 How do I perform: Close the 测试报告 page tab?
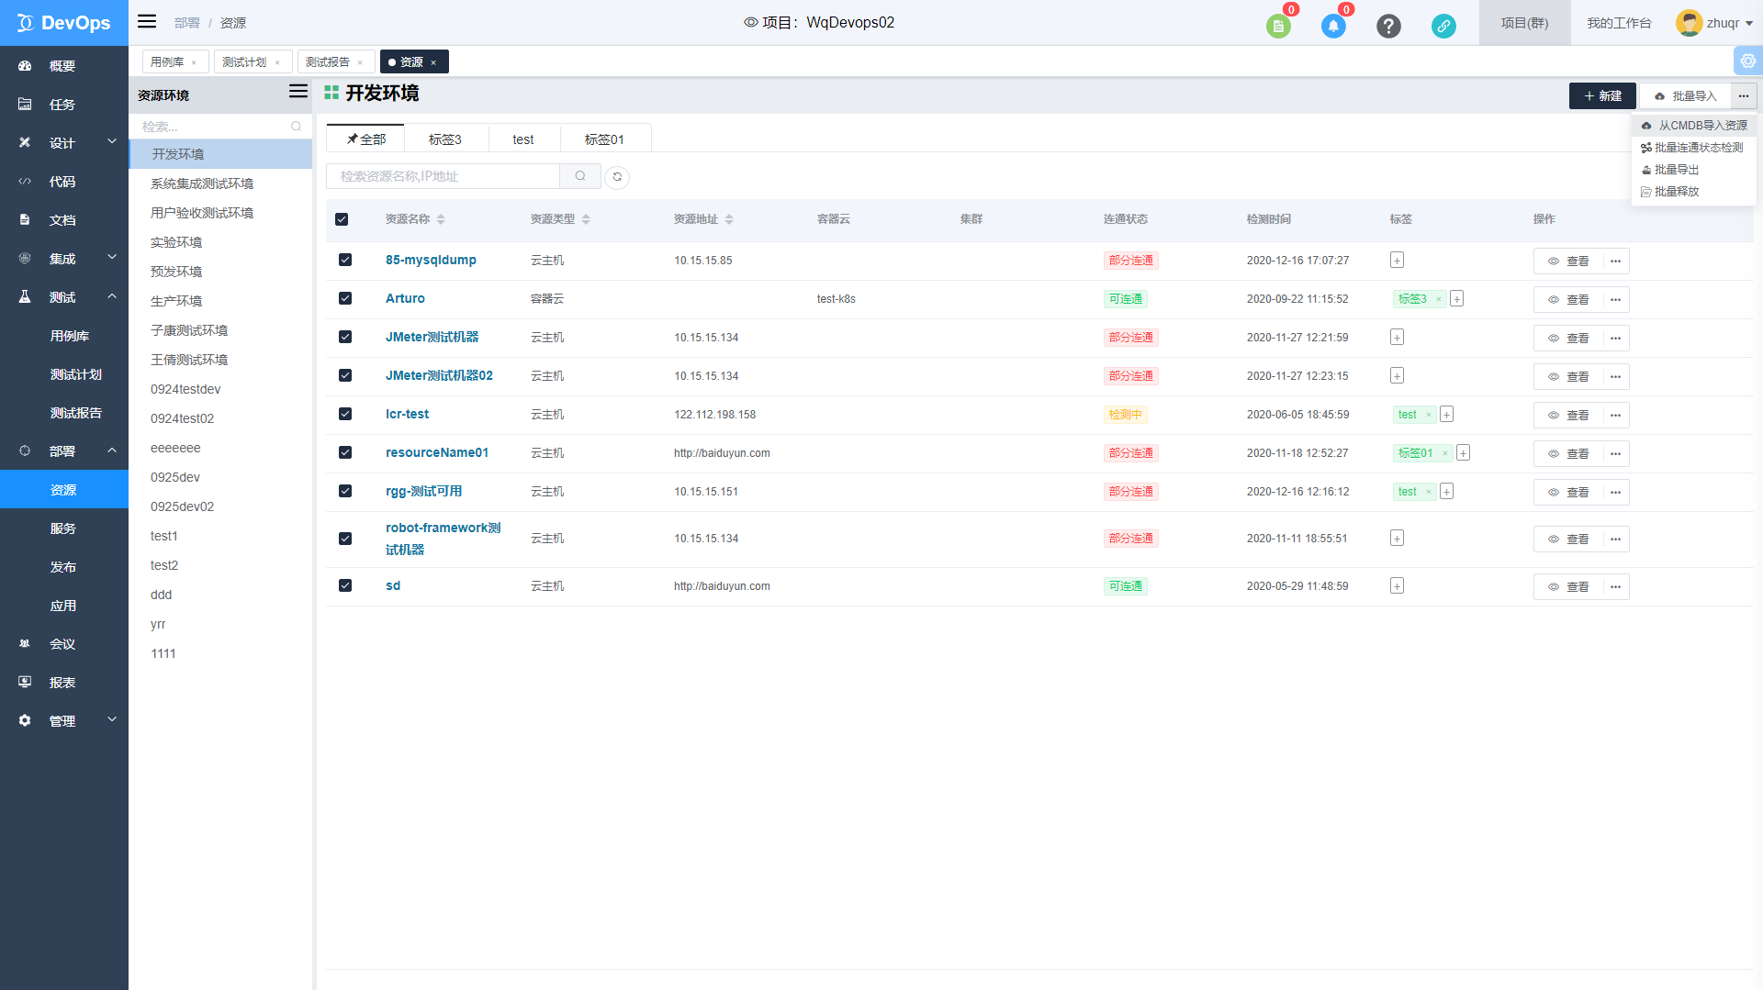tap(360, 62)
